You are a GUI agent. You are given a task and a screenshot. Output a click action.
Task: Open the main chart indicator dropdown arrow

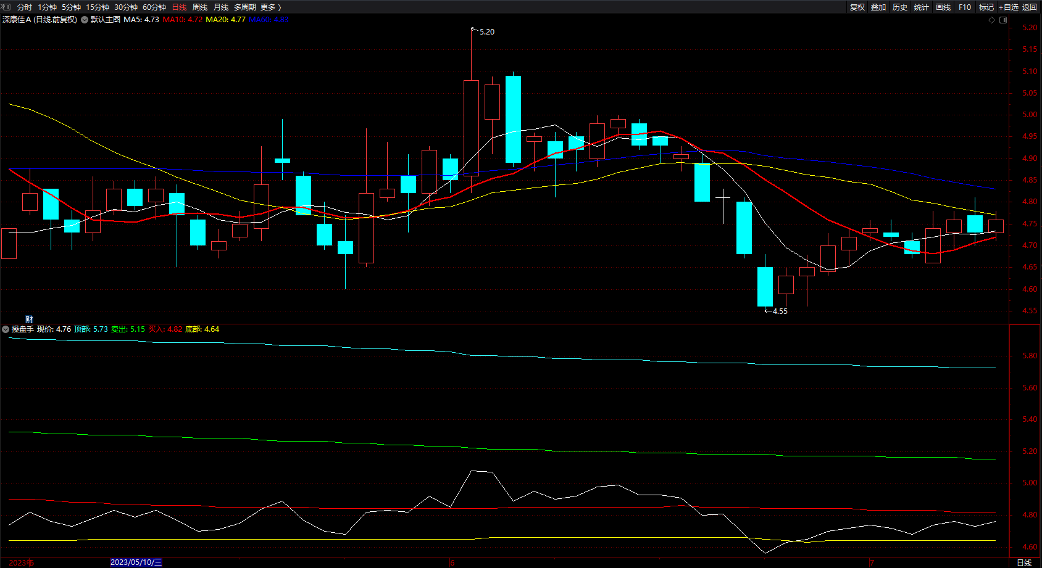click(x=85, y=20)
